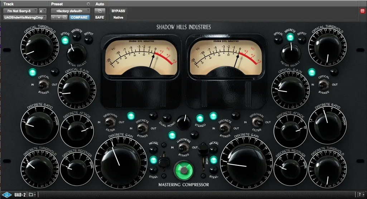Click the right Discrete Recover knob
The height and width of the screenshot is (199, 367).
click(x=290, y=169)
